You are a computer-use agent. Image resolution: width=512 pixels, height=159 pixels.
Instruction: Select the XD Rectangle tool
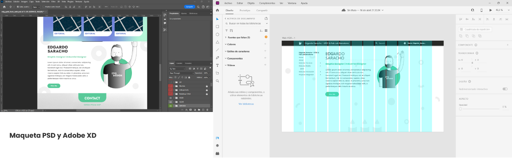click(x=217, y=26)
